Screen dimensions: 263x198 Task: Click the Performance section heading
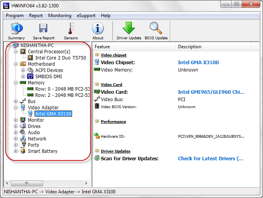pos(113,122)
